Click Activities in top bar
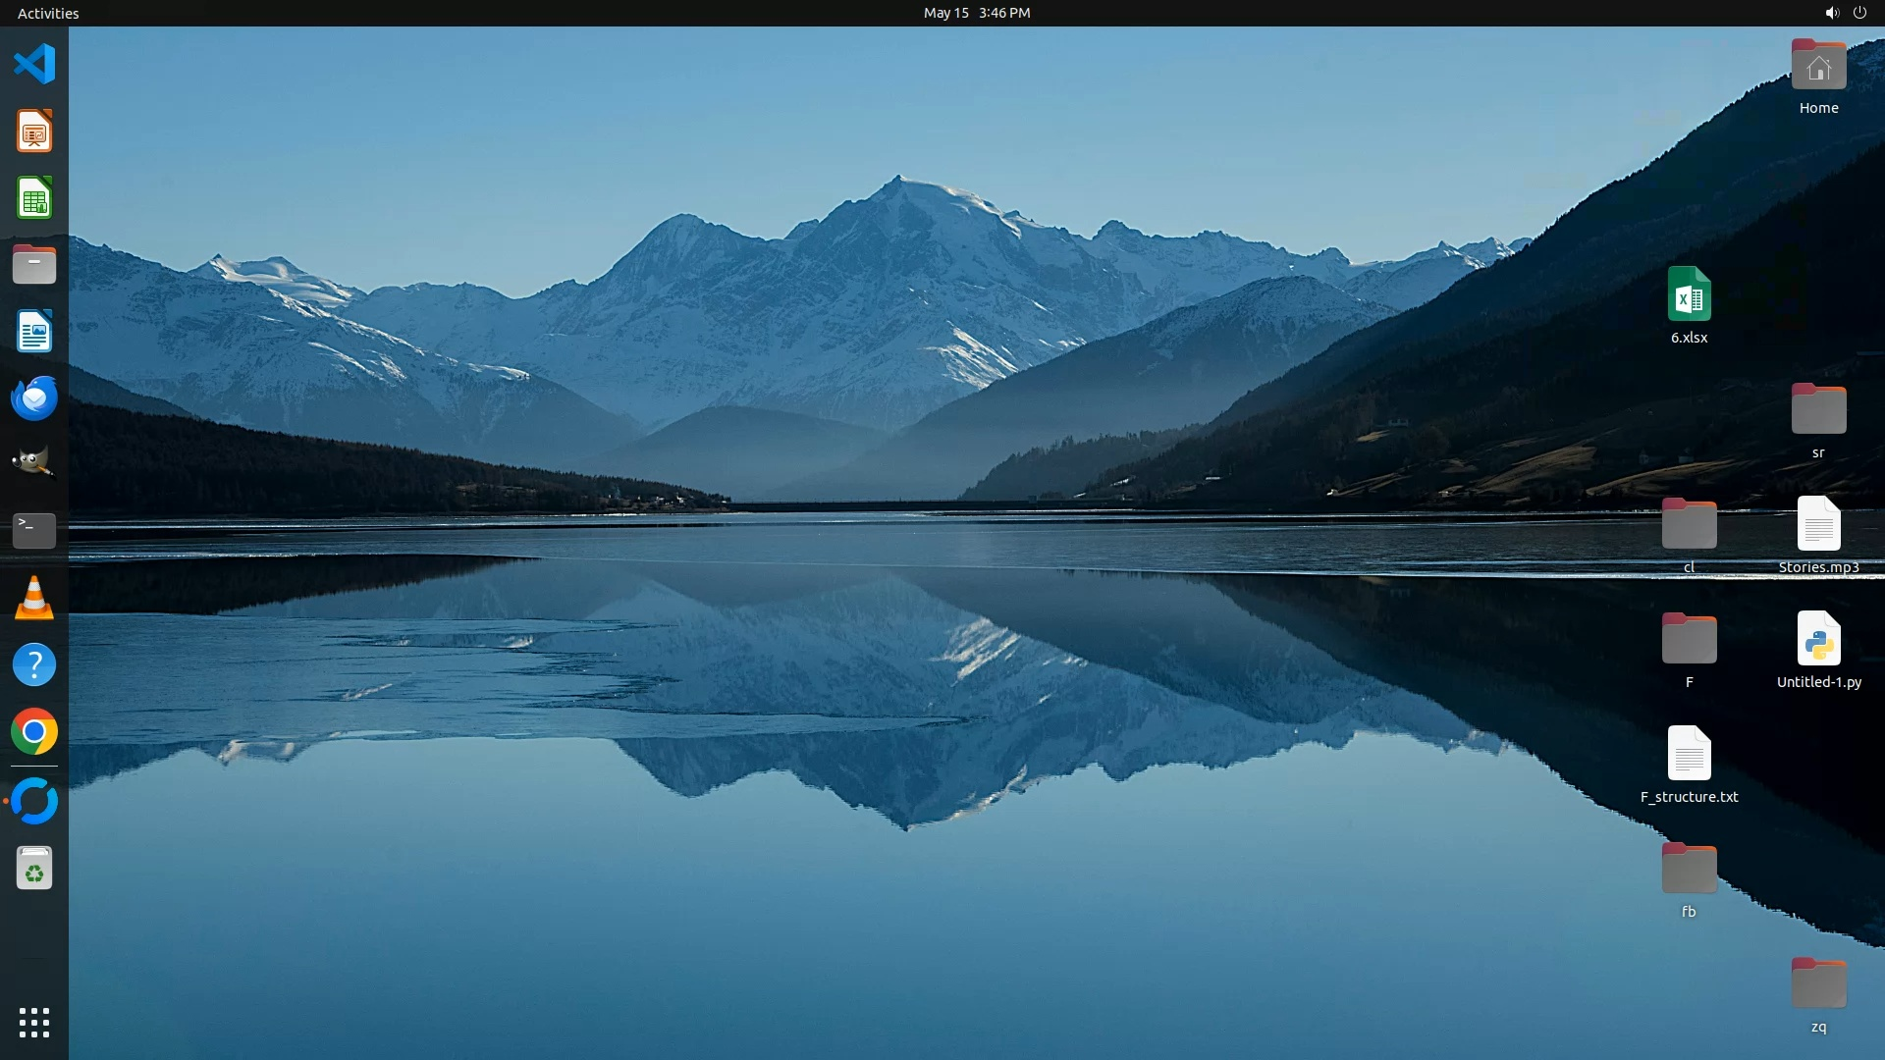 (48, 13)
